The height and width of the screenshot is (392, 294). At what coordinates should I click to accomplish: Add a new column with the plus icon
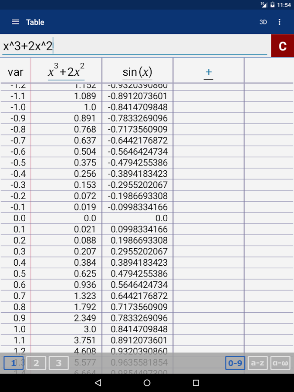pos(209,72)
